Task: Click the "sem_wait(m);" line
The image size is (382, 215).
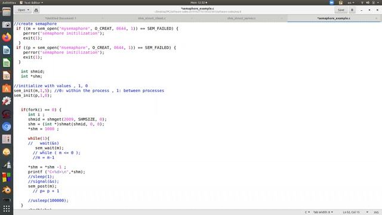Action: pyautogui.click(x=50, y=148)
